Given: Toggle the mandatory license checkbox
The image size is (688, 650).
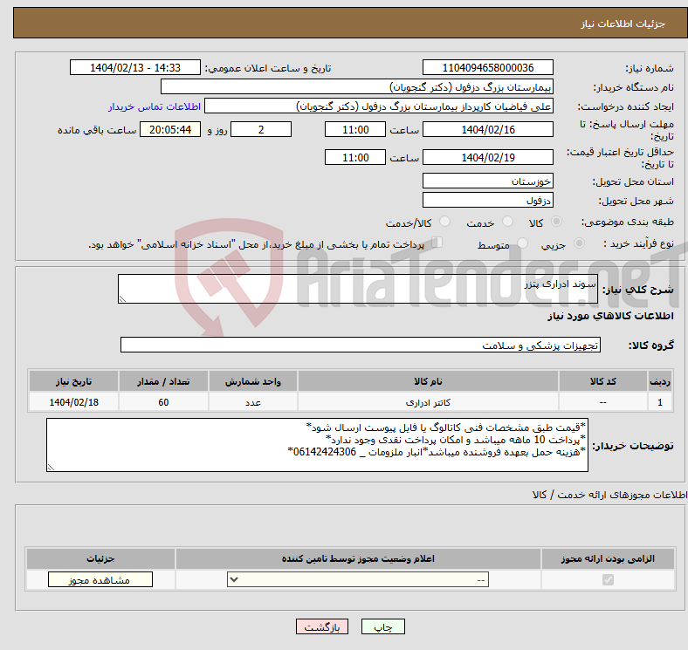Looking at the screenshot, I should pyautogui.click(x=608, y=580).
